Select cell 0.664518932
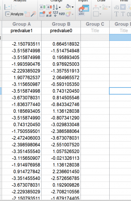This screenshot has width=131, height=201. click(x=61, y=44)
